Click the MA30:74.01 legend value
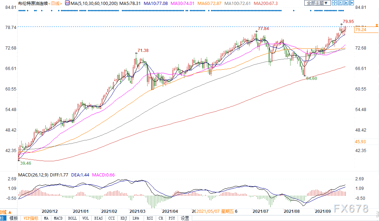 (183, 4)
